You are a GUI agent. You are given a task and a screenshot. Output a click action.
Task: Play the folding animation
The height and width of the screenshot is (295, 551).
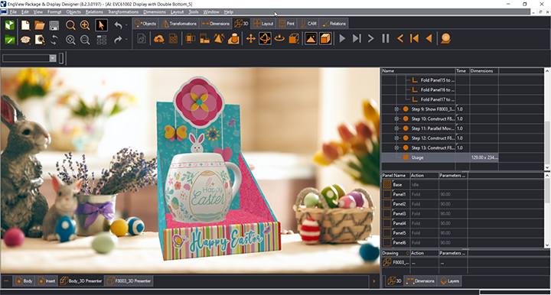tap(342, 38)
